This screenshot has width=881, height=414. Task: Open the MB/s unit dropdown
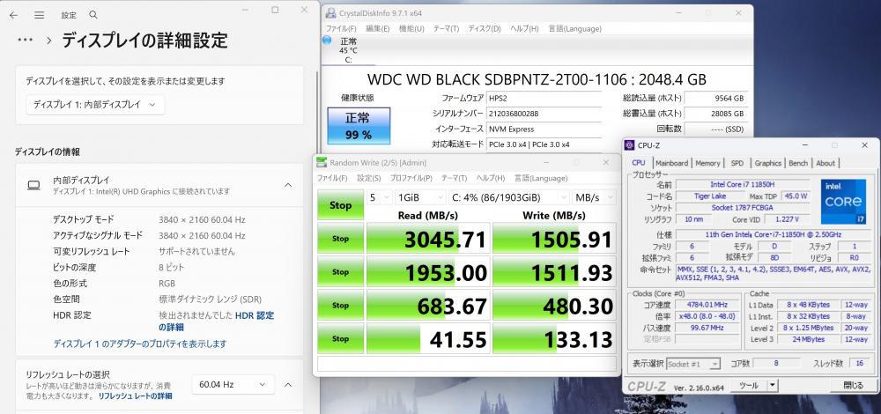(594, 197)
